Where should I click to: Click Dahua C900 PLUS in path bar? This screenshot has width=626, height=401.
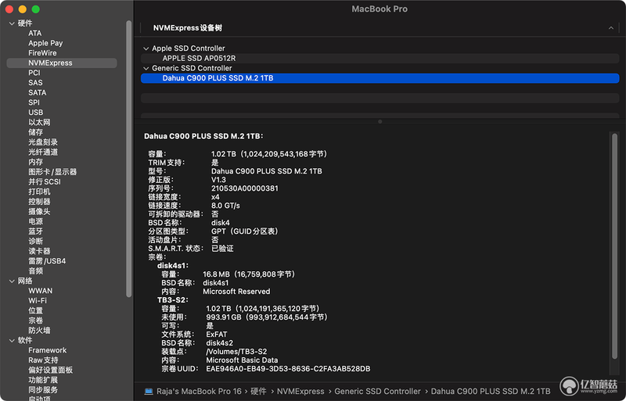point(491,392)
